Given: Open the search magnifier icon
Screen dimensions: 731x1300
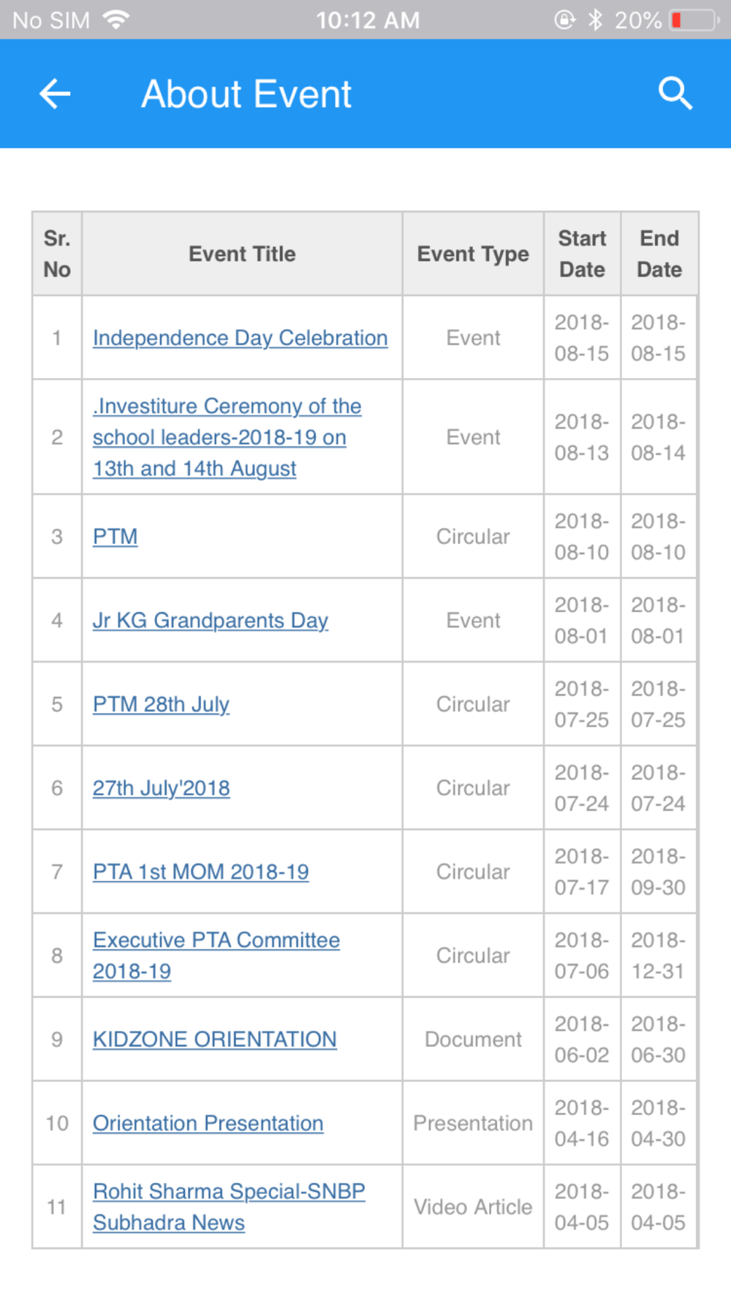Looking at the screenshot, I should [x=675, y=94].
